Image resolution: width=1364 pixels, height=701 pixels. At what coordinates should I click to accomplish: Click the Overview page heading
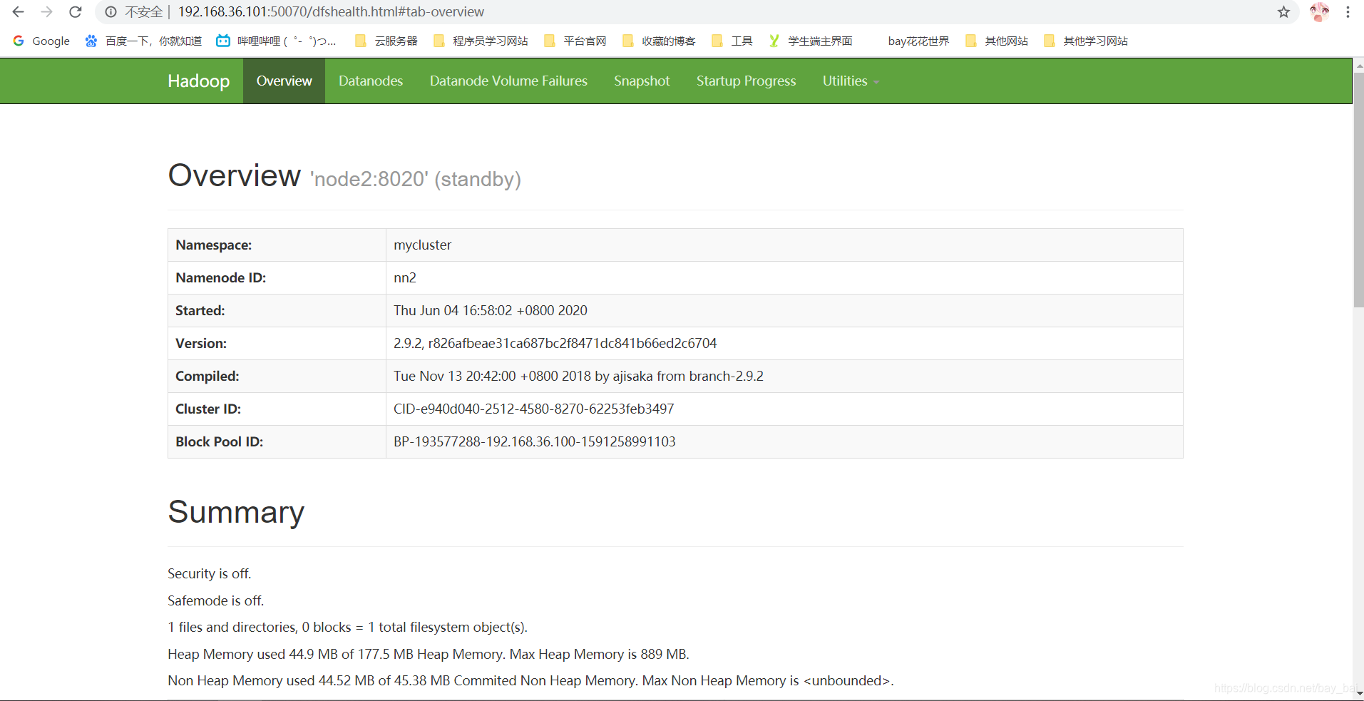(x=234, y=175)
